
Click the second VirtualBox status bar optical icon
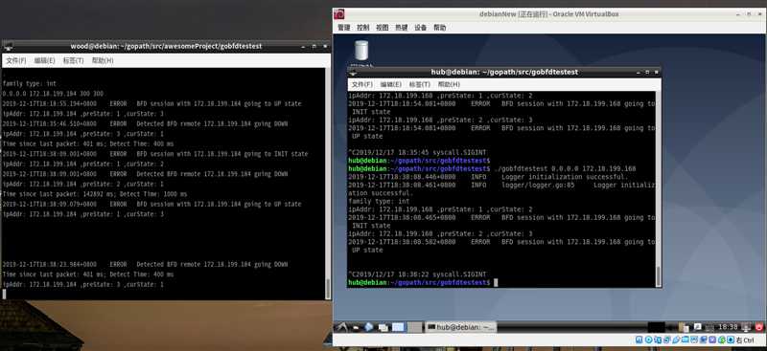click(x=649, y=340)
